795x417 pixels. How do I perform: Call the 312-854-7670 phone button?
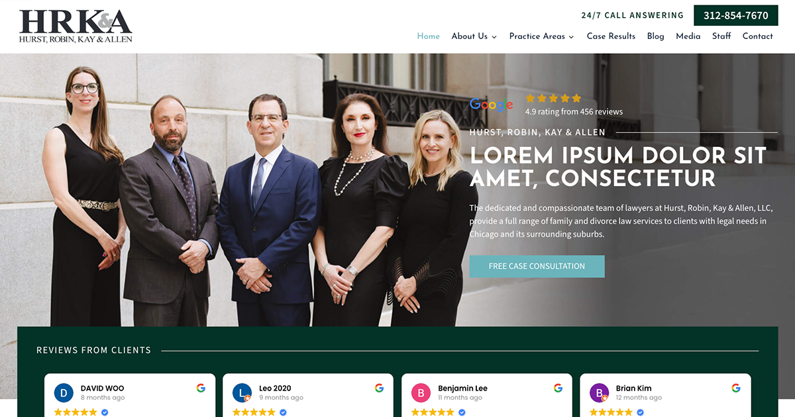(x=736, y=15)
